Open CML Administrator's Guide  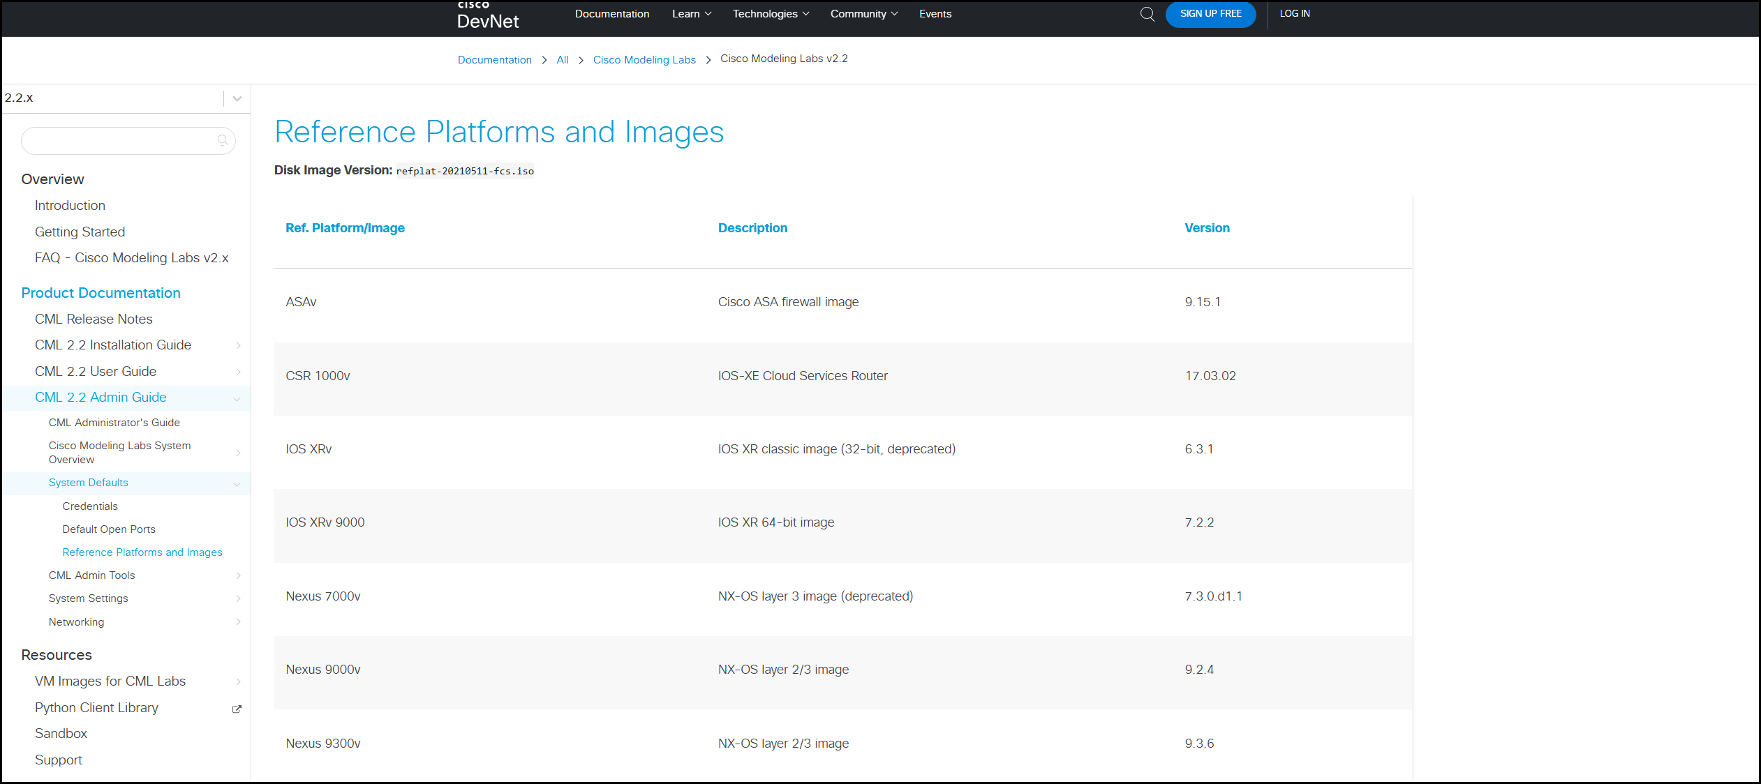[x=114, y=423]
